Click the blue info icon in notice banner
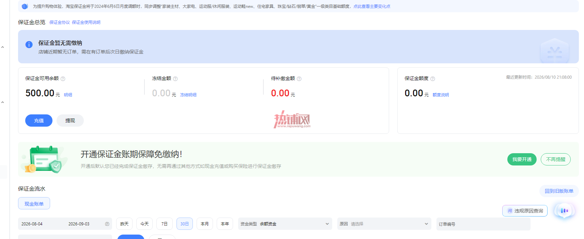The width and height of the screenshot is (584, 239). pos(29,45)
